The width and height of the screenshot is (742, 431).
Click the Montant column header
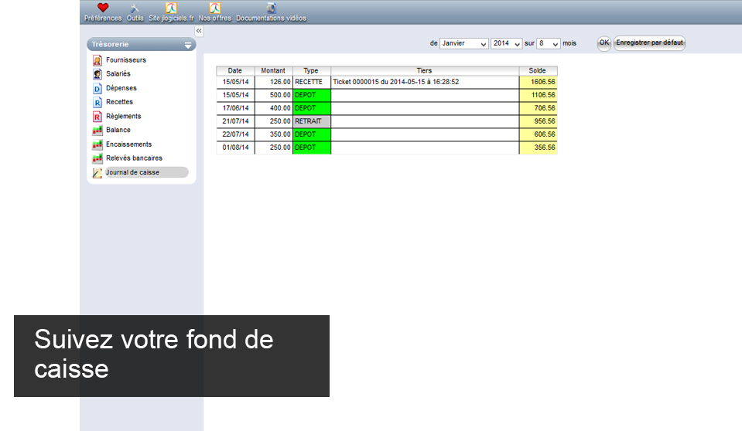tap(274, 70)
